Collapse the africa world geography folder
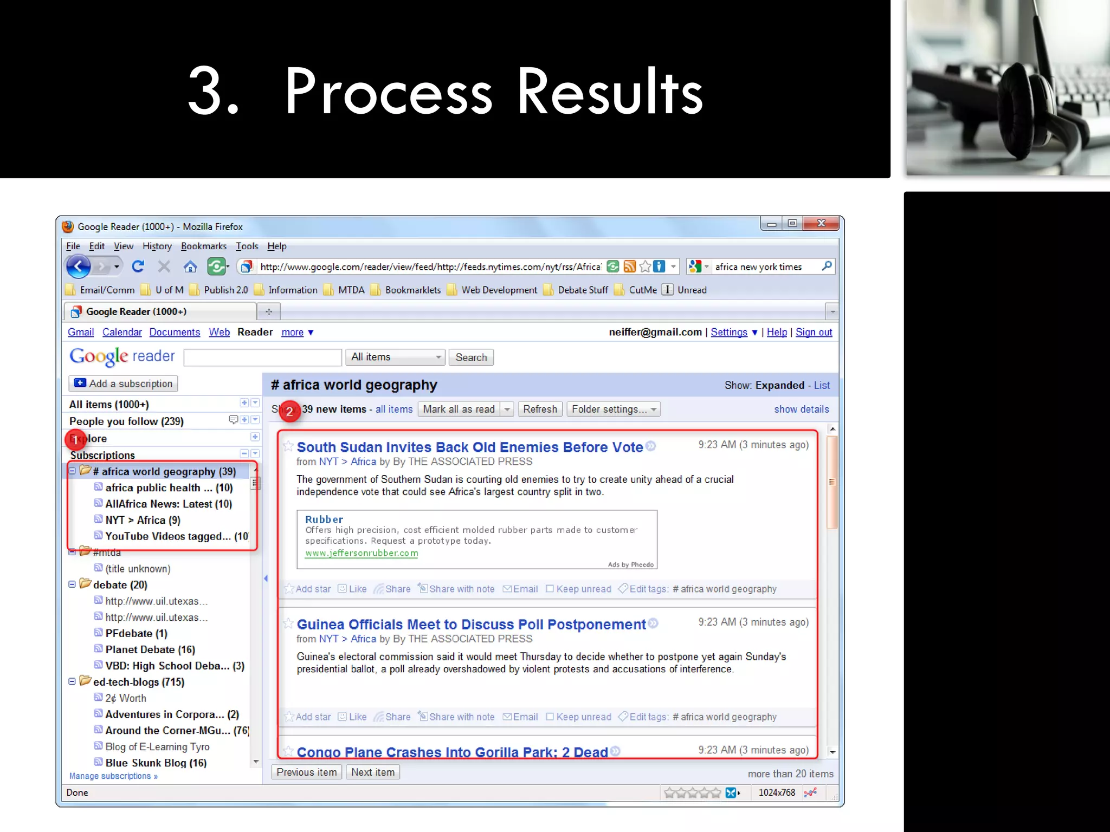 tap(72, 471)
